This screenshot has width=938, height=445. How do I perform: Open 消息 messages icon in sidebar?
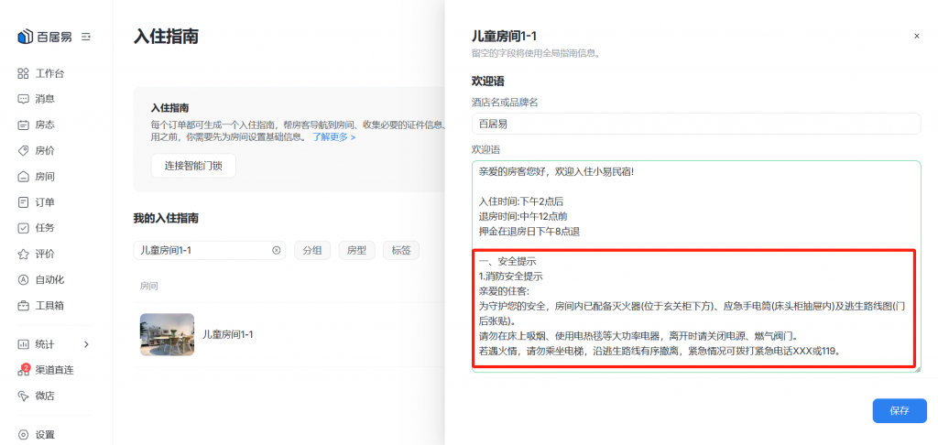(x=24, y=99)
